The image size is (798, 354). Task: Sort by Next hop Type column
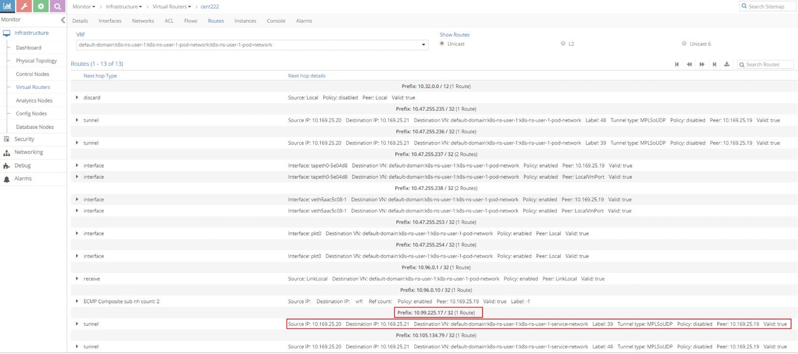pyautogui.click(x=100, y=76)
